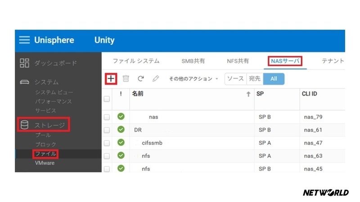
Task: Click the nas_45 CLI ID cell
Action: (313, 169)
